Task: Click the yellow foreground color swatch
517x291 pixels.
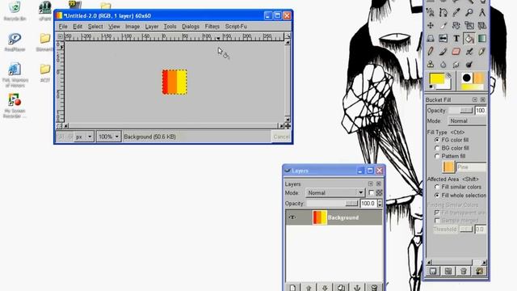Action: [x=437, y=79]
